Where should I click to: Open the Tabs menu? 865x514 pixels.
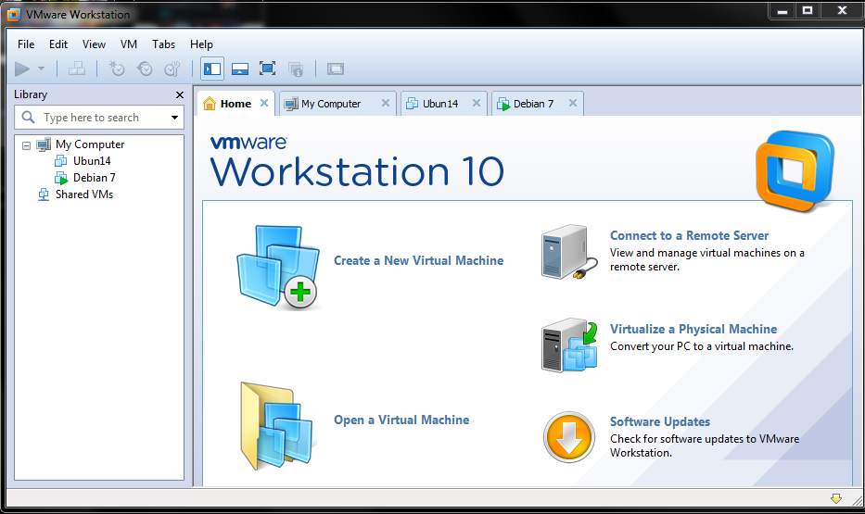[163, 44]
